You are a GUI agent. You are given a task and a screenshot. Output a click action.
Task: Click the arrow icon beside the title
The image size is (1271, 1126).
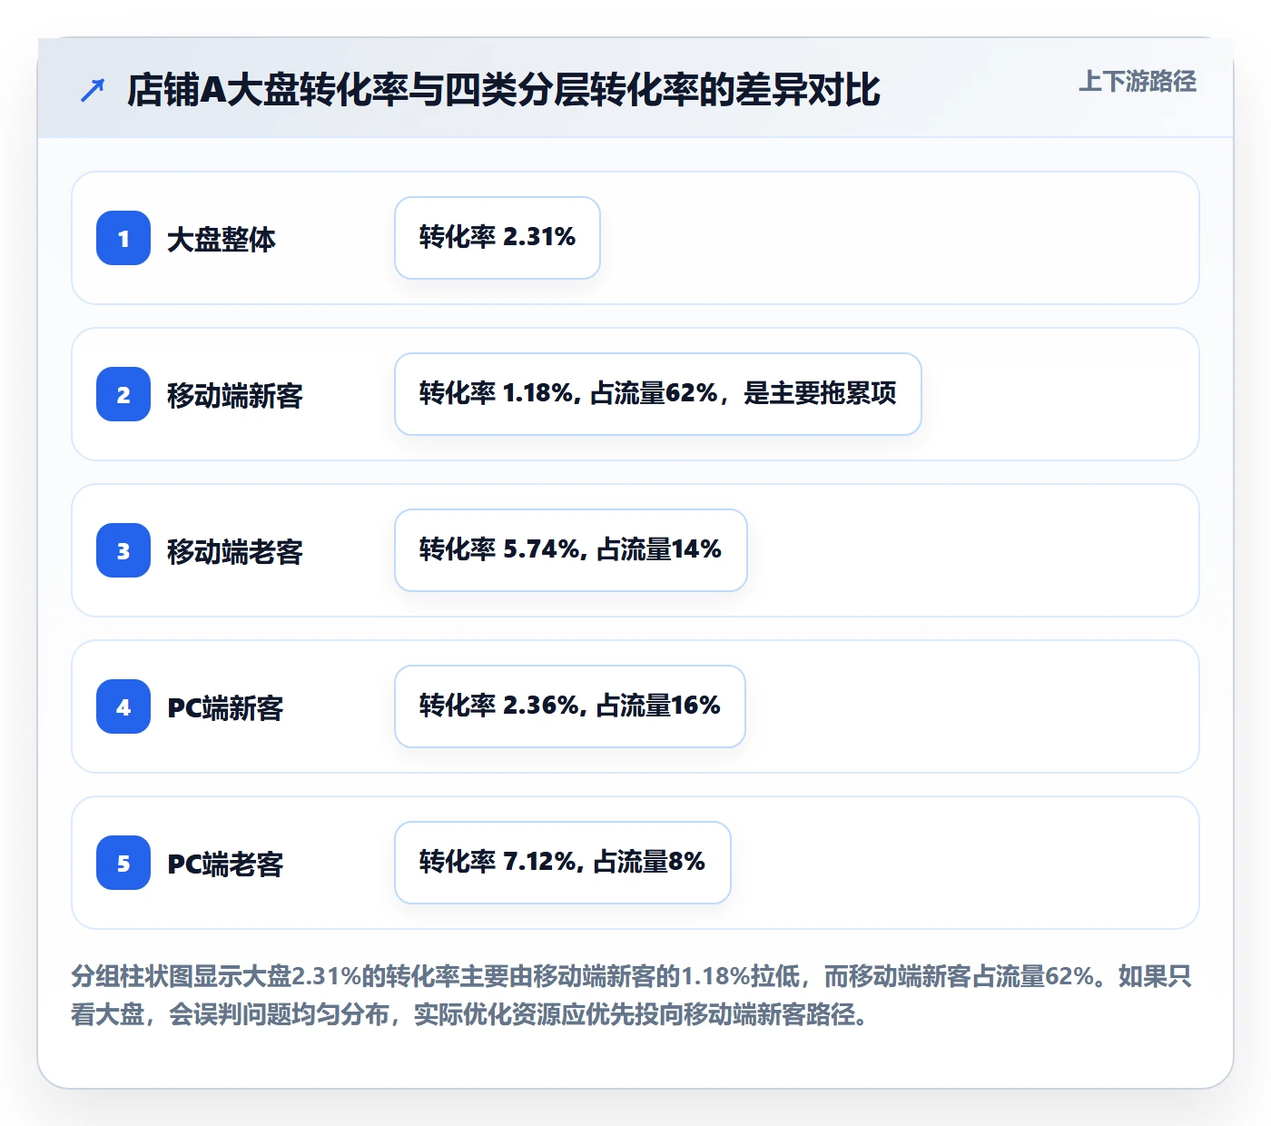(x=93, y=90)
